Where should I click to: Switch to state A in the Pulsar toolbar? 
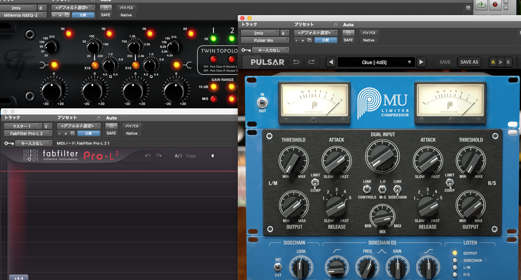[x=493, y=62]
